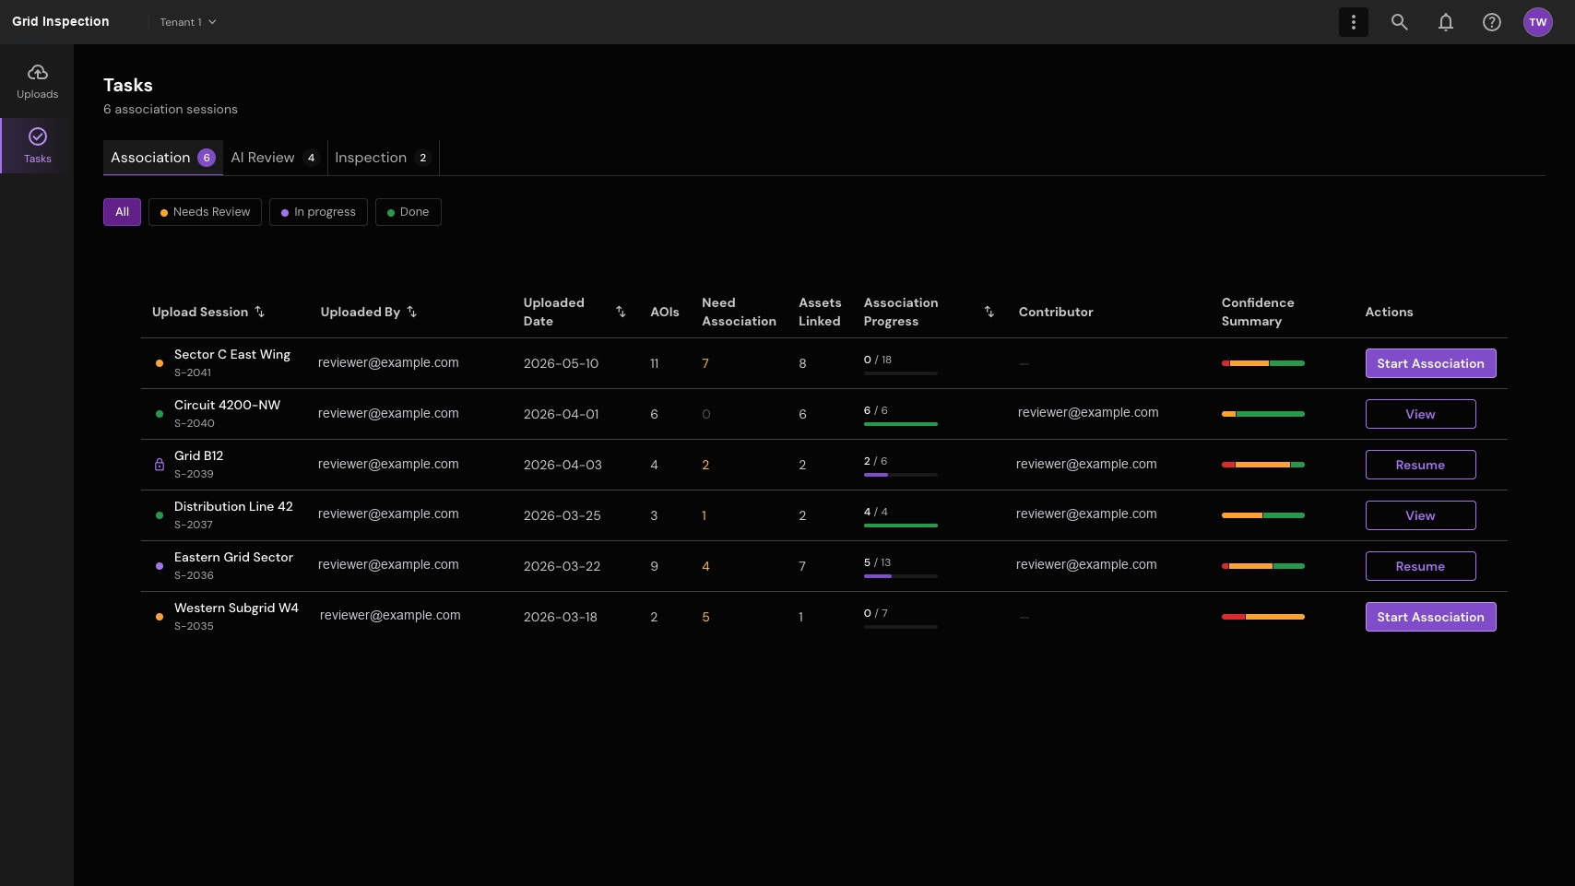The width and height of the screenshot is (1575, 886).
Task: Select the Tasks sidebar icon
Action: (x=37, y=146)
